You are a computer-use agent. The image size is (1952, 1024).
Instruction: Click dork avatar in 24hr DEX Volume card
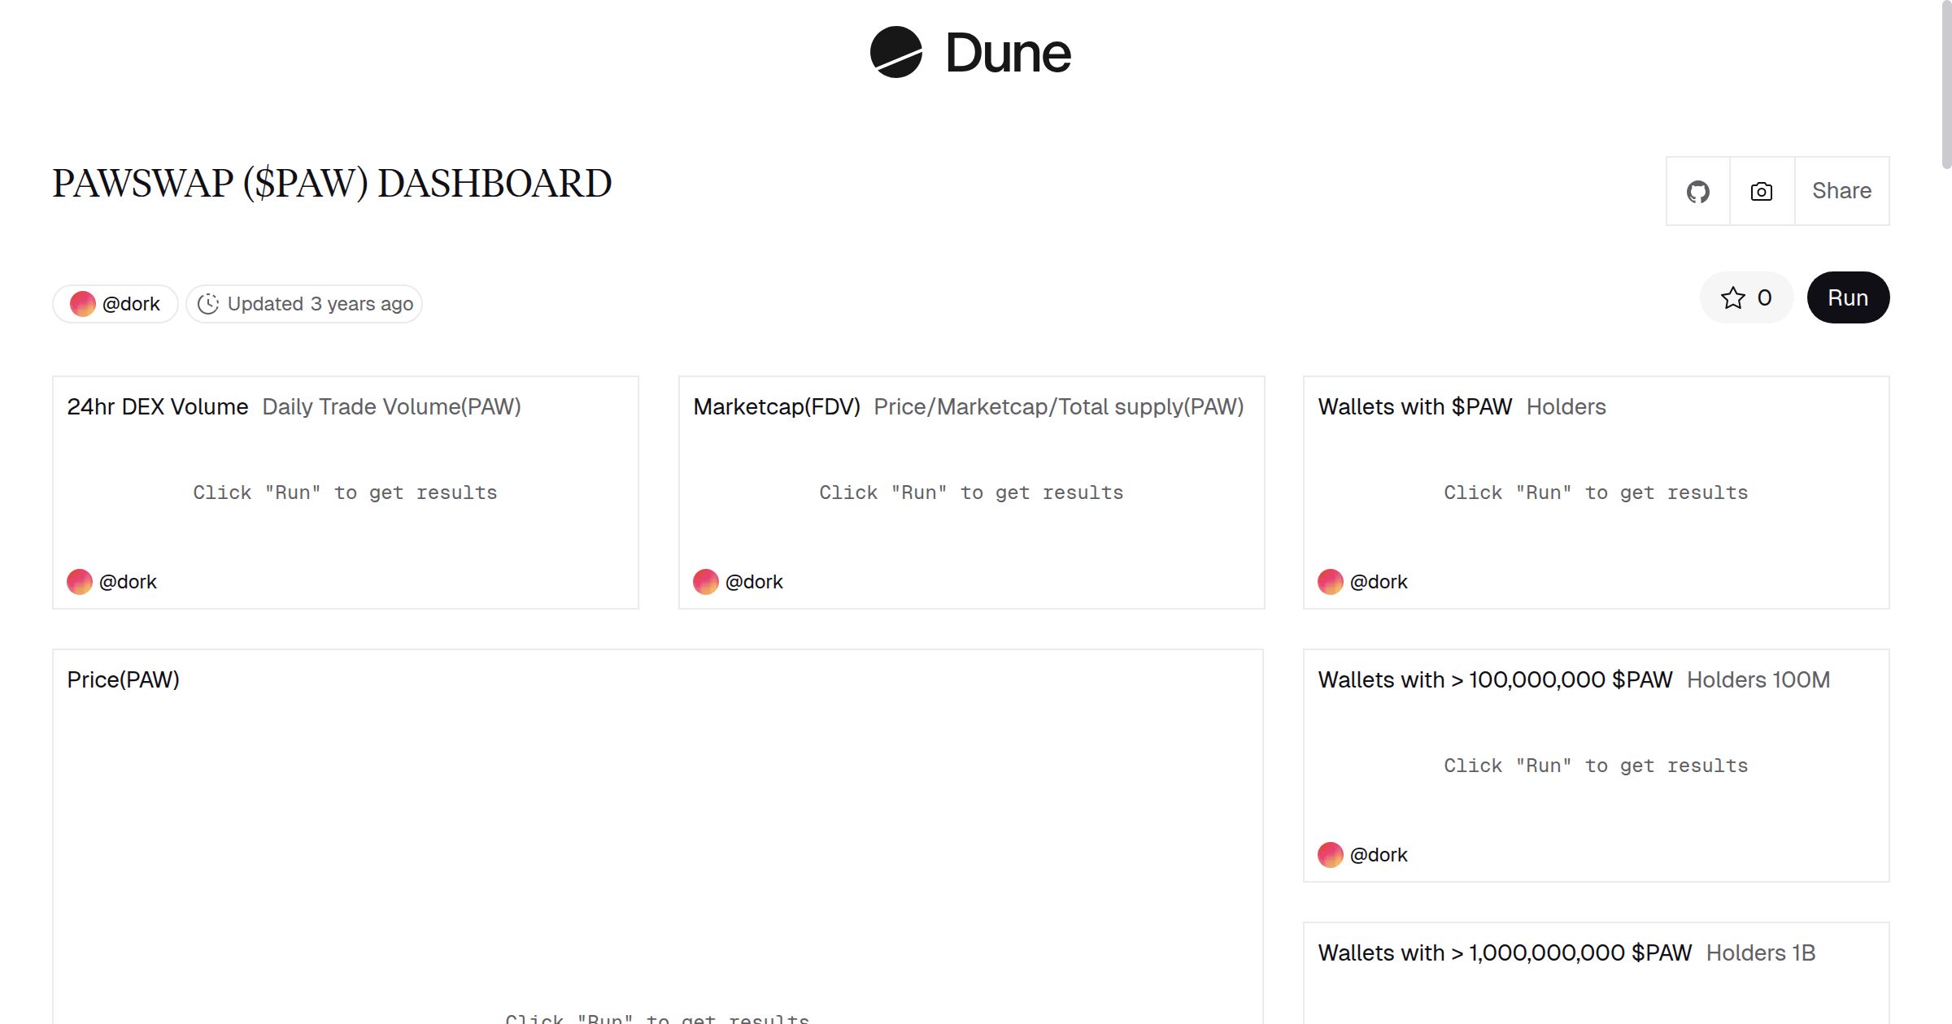click(x=80, y=582)
